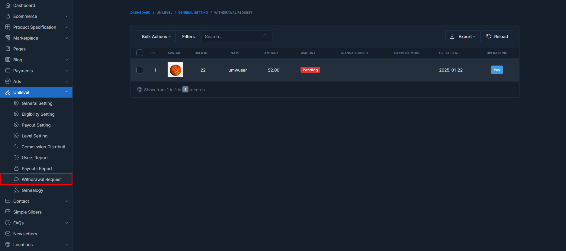Click the search magnifier icon
566x251 pixels.
point(265,36)
